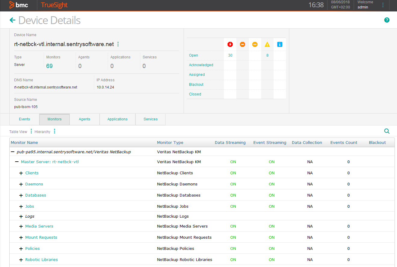Expand the Media Servers tree node
The height and width of the screenshot is (267, 397).
point(21,226)
